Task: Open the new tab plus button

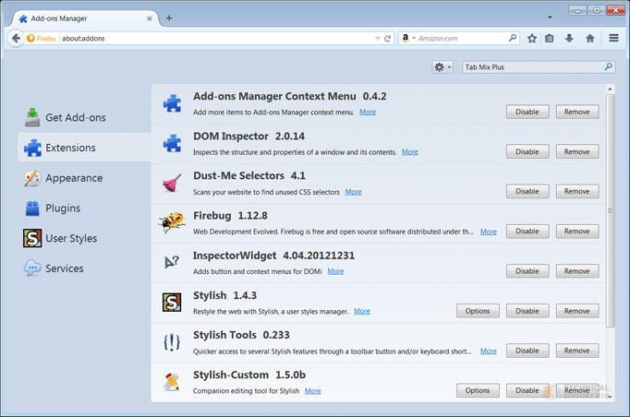Action: pos(169,18)
